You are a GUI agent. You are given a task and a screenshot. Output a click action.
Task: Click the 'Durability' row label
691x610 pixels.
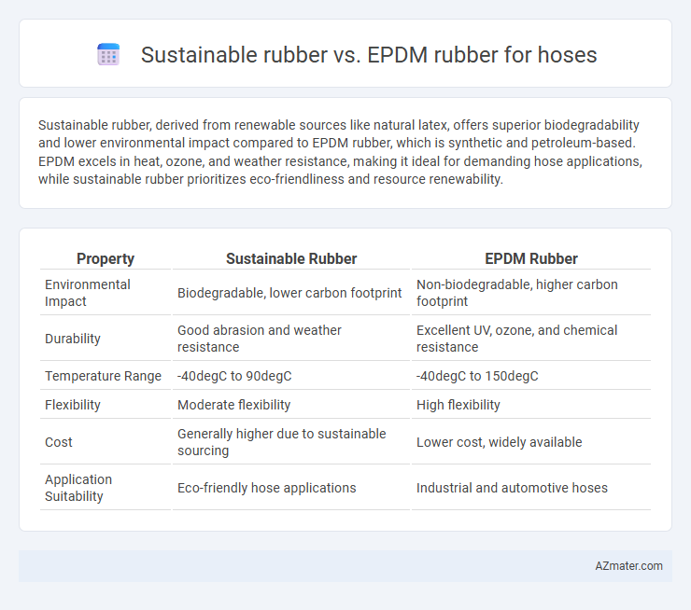(x=106, y=339)
